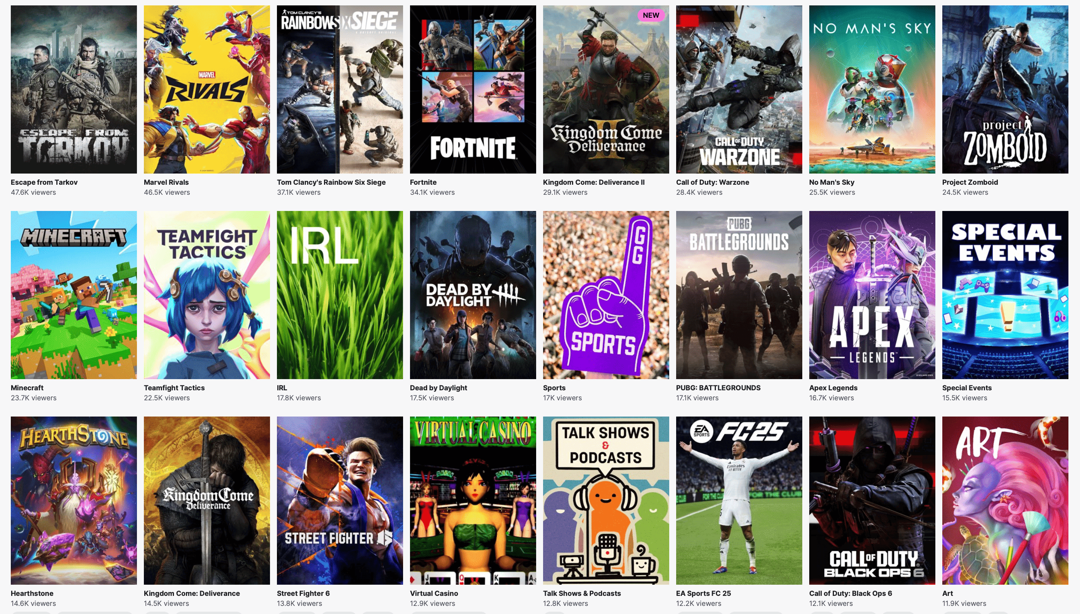
Task: Click the No Man's Sky title link
Action: tap(831, 182)
